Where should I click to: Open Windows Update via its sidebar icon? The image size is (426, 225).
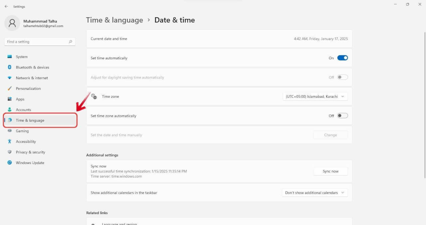[10, 163]
